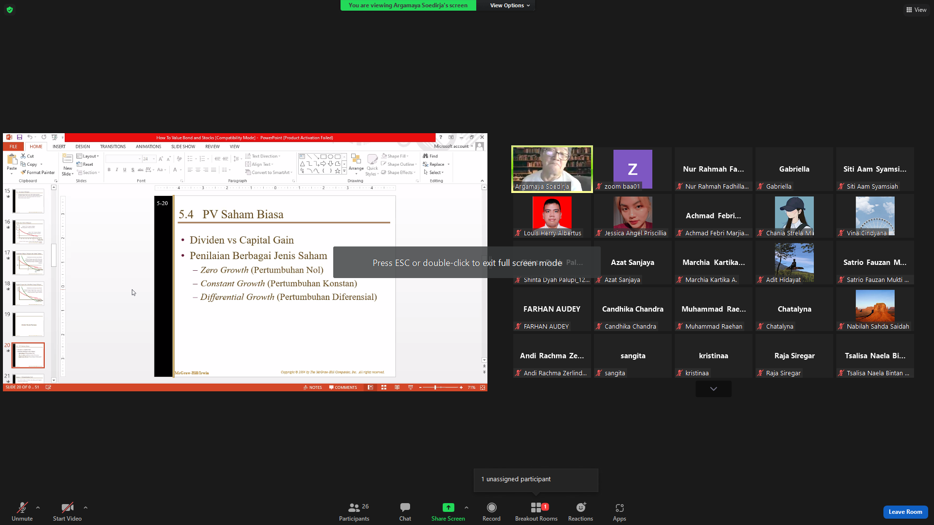Expand video options arrow next to Start Video
The width and height of the screenshot is (934, 525).
[86, 507]
